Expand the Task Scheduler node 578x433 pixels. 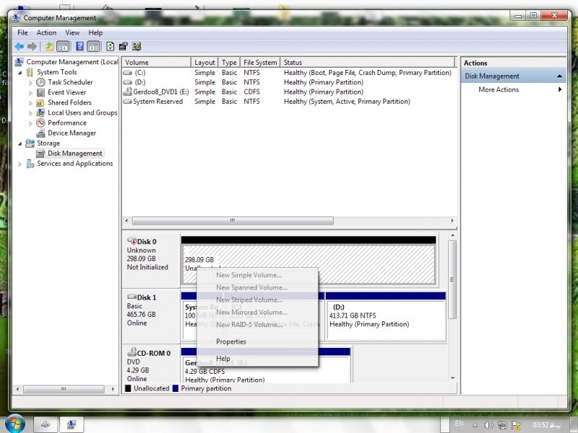pyautogui.click(x=30, y=83)
